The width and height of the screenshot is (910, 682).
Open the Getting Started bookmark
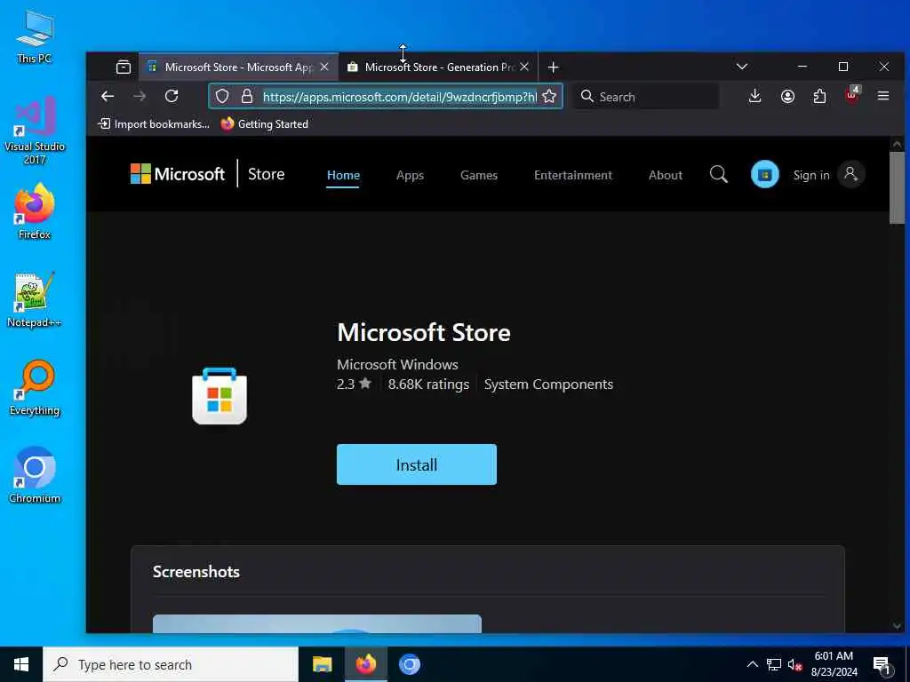(265, 124)
